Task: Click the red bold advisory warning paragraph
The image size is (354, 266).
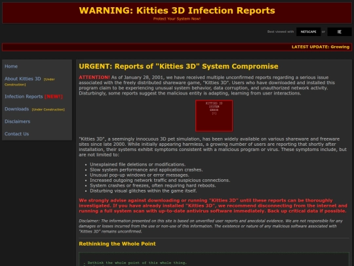Action: coord(213,206)
